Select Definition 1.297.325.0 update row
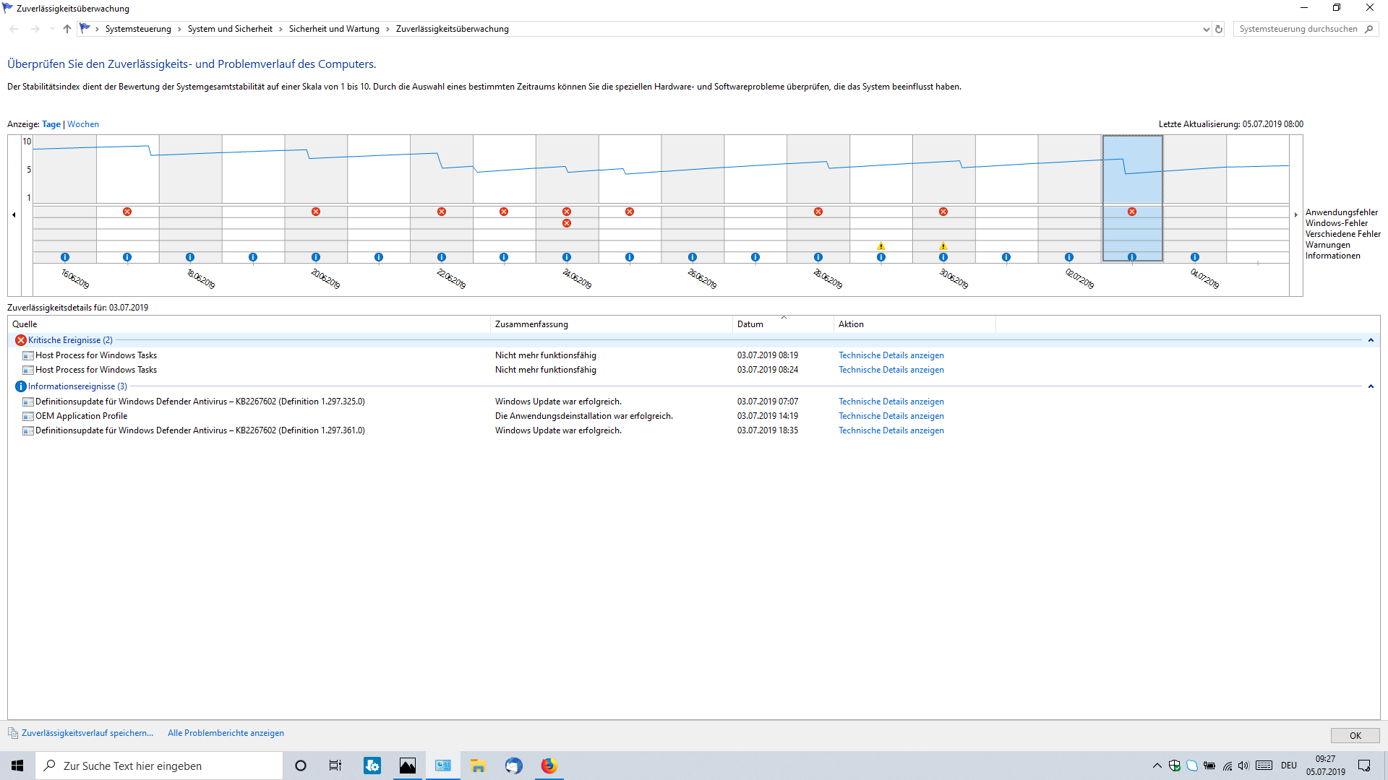This screenshot has width=1388, height=780. pyautogui.click(x=694, y=402)
